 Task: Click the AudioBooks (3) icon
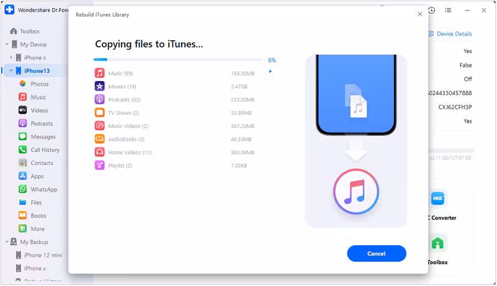[99, 139]
